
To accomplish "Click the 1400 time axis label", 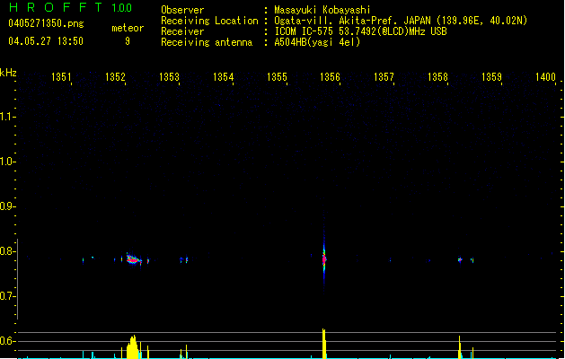I will click(545, 77).
